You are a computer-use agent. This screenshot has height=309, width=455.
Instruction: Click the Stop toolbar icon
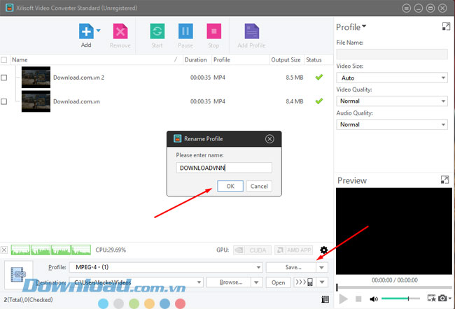[214, 31]
